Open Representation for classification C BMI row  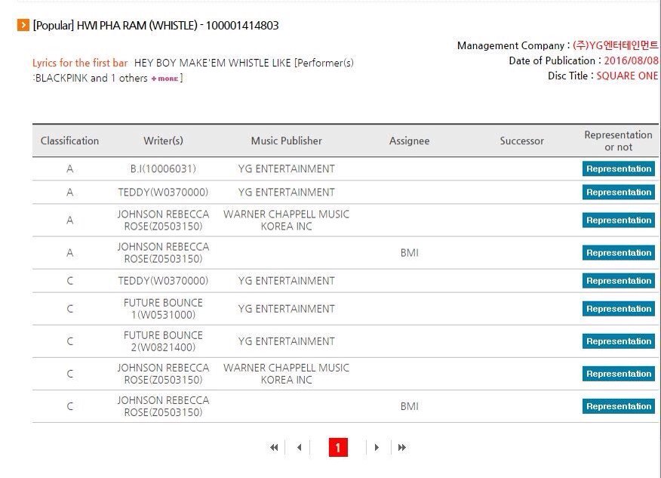619,406
